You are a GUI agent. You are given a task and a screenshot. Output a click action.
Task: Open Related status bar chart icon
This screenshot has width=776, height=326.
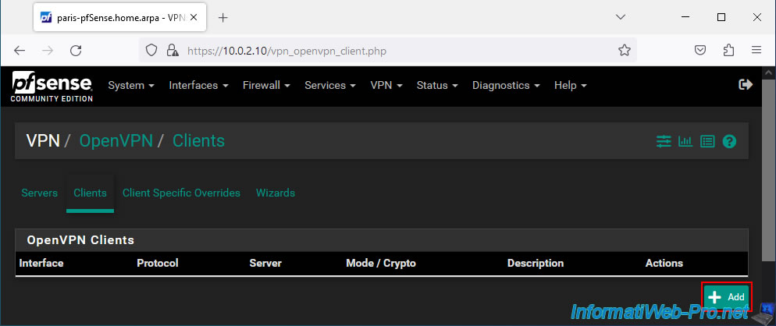685,141
